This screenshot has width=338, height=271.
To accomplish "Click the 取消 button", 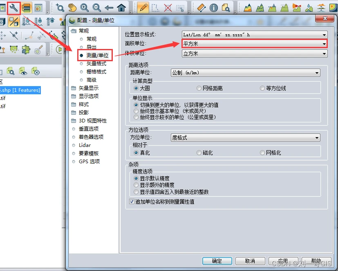I will point(250,261).
